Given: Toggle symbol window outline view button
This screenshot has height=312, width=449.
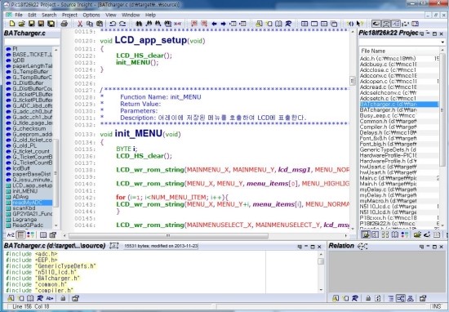Looking at the screenshot, I should click(20, 235).
